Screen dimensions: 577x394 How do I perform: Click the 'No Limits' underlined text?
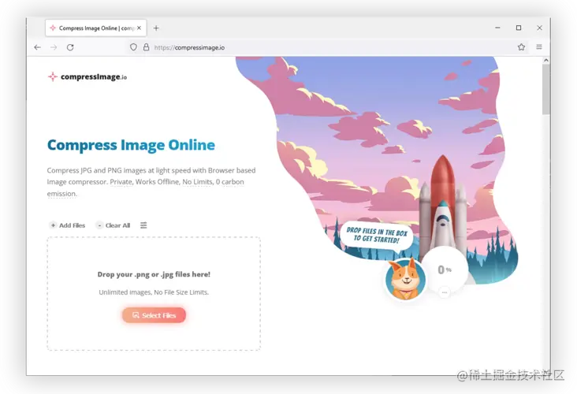197,182
